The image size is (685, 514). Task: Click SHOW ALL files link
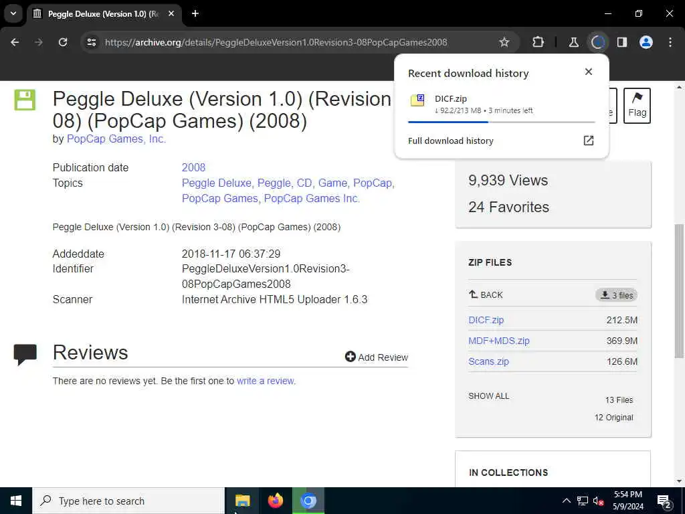point(488,396)
